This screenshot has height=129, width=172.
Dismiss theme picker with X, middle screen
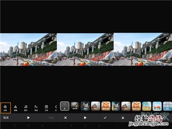point(65,118)
